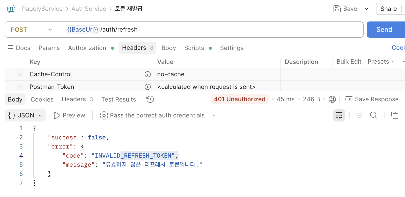Click the Cache-Control info icon

[x=148, y=74]
